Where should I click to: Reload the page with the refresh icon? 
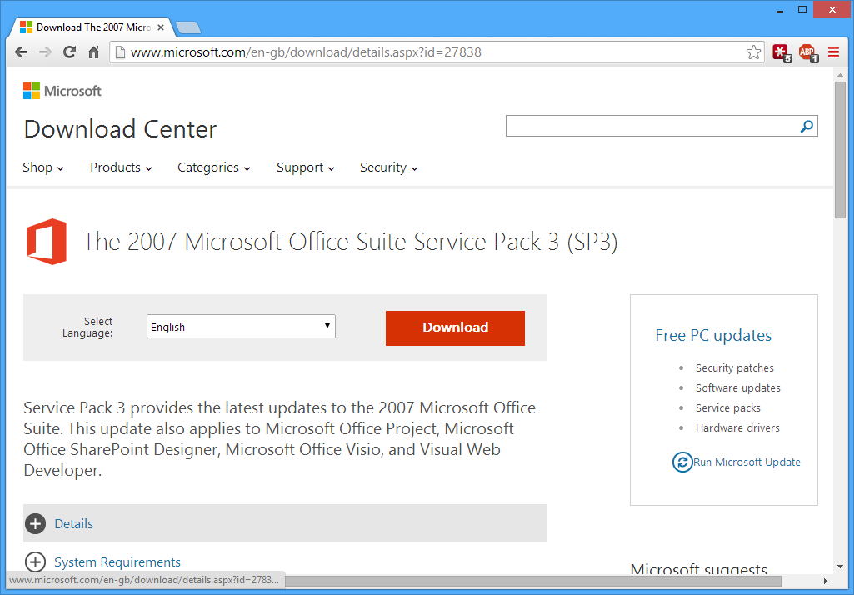pos(69,52)
